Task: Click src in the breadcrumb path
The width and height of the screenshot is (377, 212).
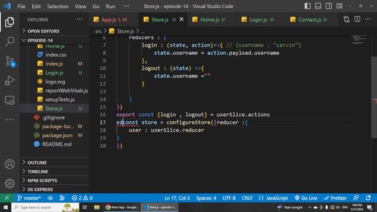Action: point(98,31)
